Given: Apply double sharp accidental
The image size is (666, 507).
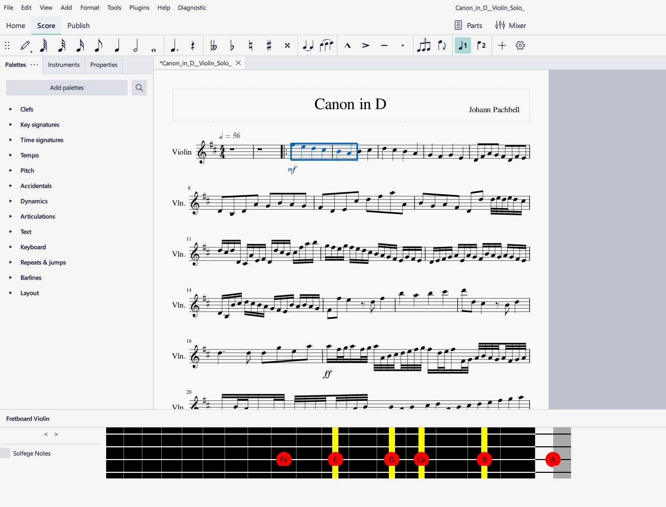Looking at the screenshot, I should coord(287,45).
